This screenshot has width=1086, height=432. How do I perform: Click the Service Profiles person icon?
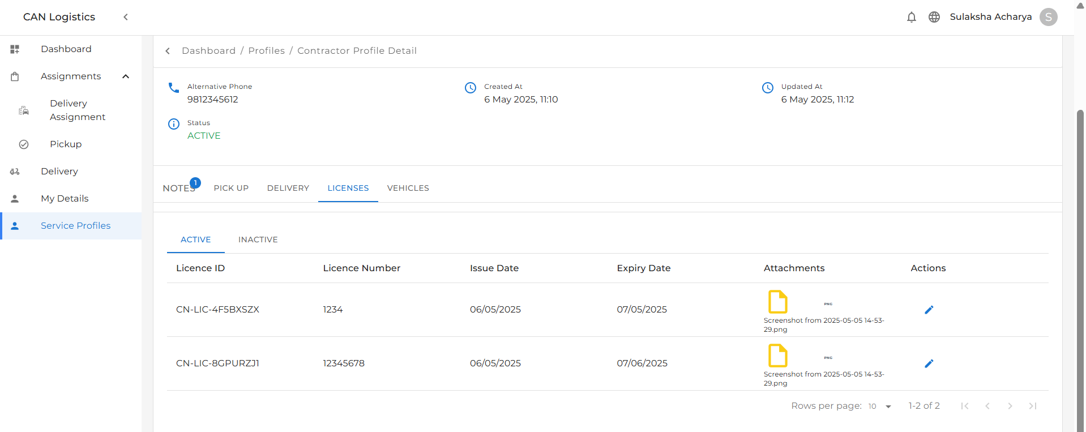point(15,226)
